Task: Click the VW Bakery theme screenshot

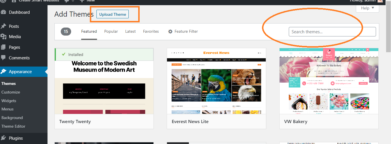Action: point(329,81)
